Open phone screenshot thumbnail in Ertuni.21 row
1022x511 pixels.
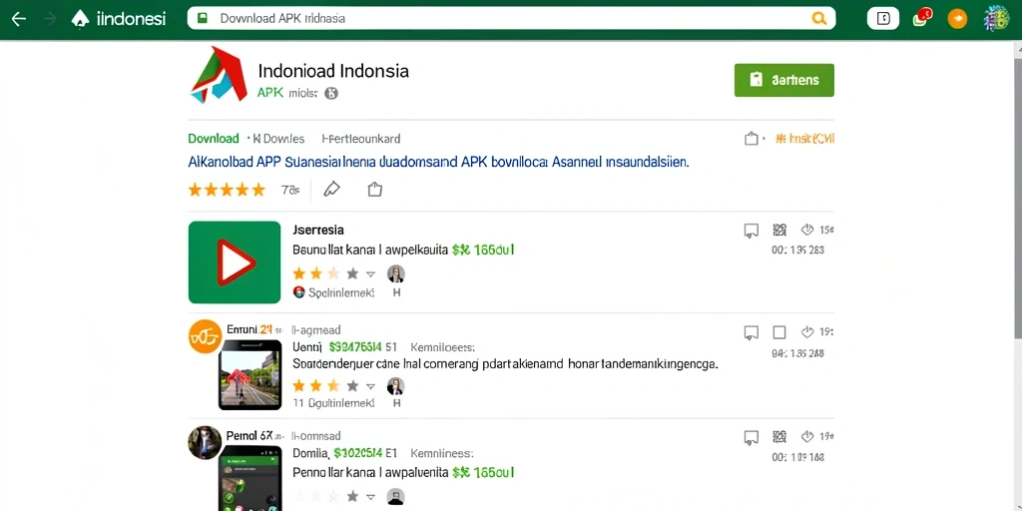pos(250,375)
